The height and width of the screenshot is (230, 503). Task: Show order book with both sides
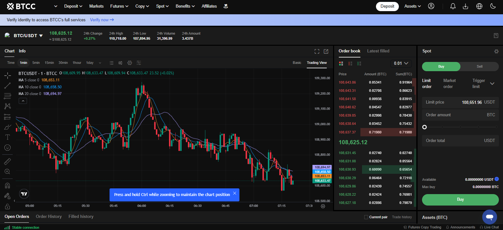pyautogui.click(x=341, y=64)
